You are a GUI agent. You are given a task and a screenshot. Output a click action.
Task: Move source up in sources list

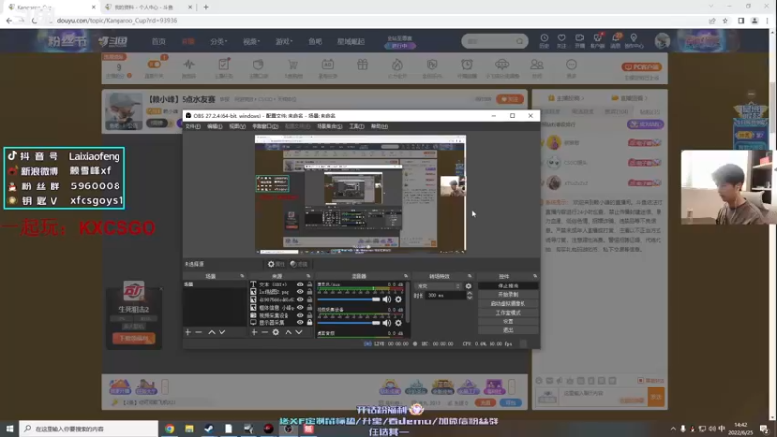click(288, 332)
